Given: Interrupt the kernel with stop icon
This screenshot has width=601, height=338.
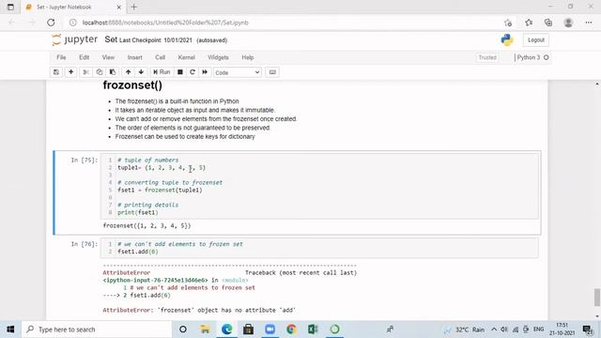Looking at the screenshot, I should [179, 72].
